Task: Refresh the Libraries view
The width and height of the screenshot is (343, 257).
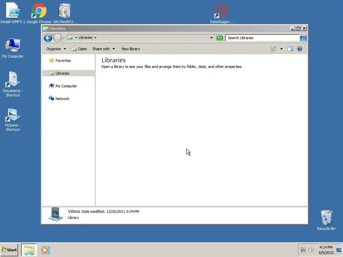Action: pyautogui.click(x=220, y=38)
